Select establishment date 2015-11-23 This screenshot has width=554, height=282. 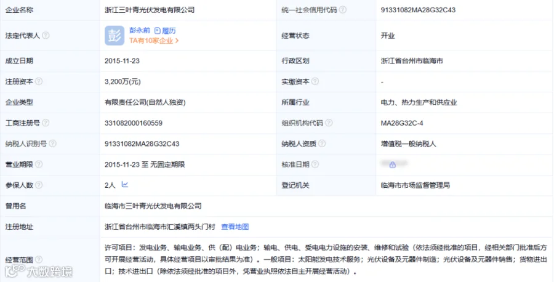(x=122, y=61)
